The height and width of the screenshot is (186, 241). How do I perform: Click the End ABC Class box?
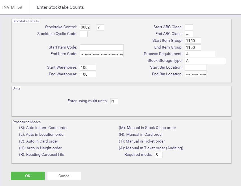(189, 34)
